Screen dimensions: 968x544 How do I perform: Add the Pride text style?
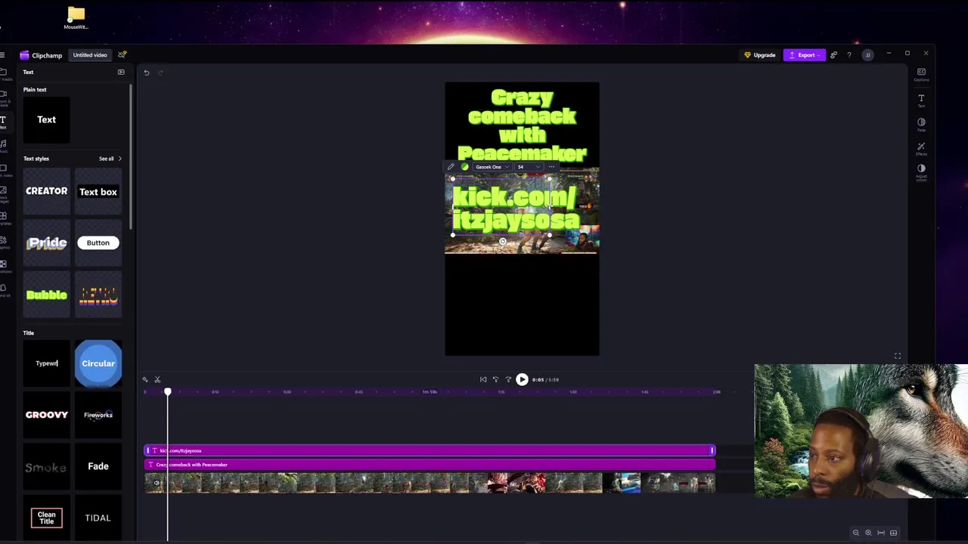tap(47, 243)
